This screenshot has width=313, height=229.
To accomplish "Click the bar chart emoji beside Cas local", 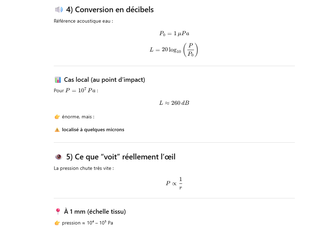I will tap(58, 80).
